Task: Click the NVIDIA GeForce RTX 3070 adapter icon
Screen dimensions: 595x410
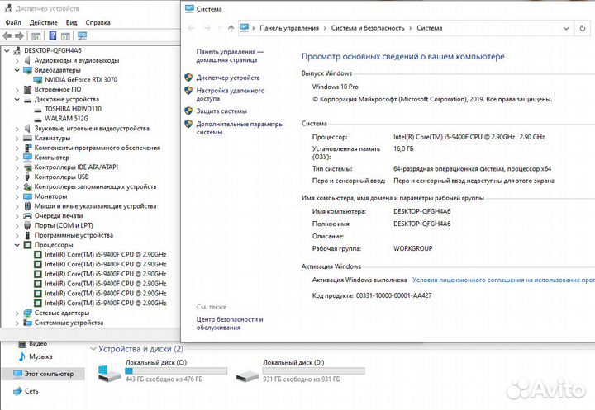Action: 37,80
